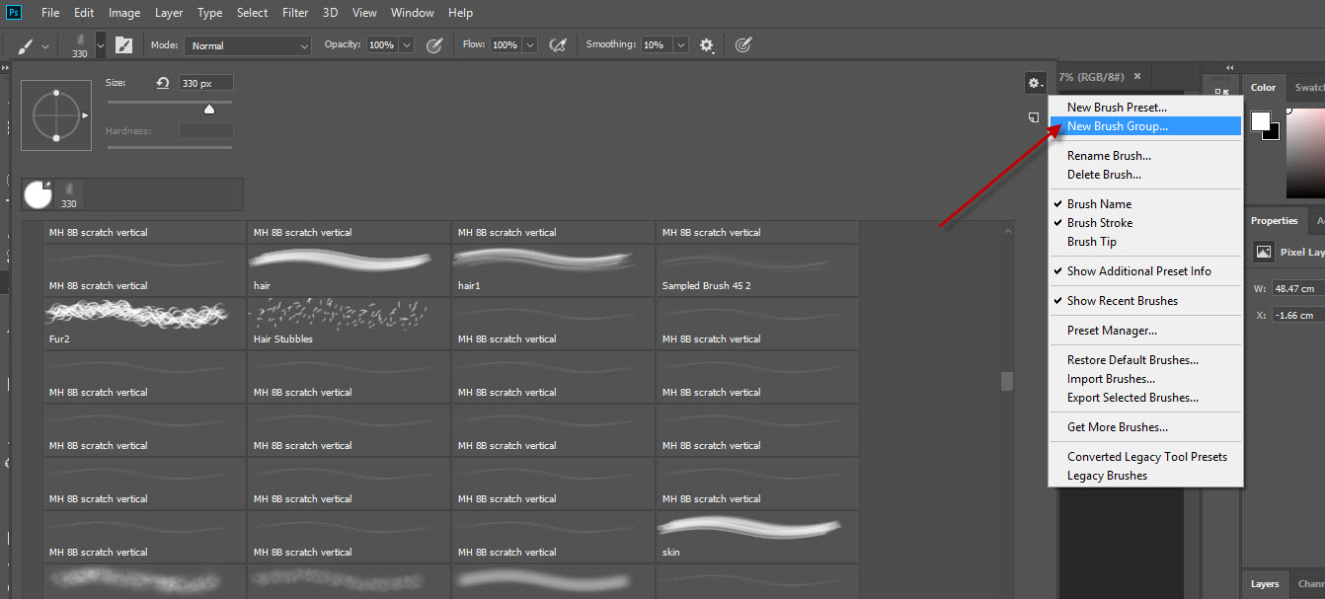
Task: Click the foreground color swatch
Action: click(1261, 121)
